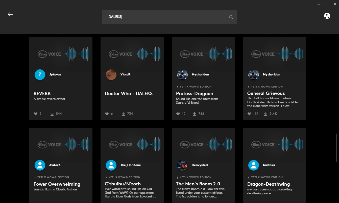Open The Men's Room 2.0 preset title

198,184
